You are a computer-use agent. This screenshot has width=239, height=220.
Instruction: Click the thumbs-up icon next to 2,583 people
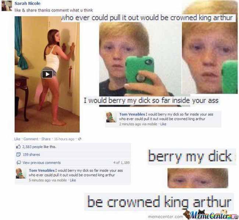tap(18, 147)
